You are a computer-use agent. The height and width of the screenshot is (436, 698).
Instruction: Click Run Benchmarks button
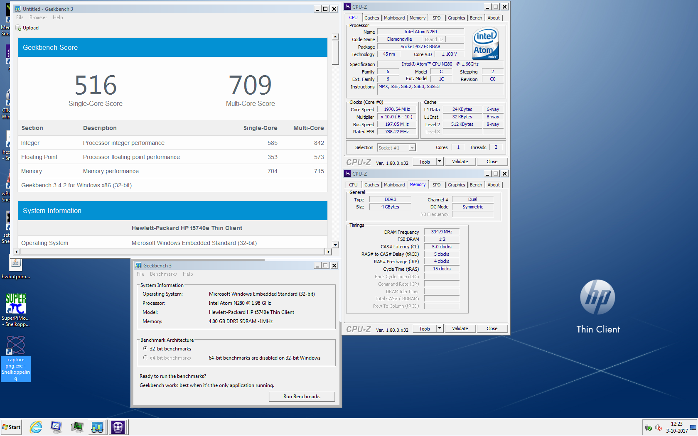[302, 397]
